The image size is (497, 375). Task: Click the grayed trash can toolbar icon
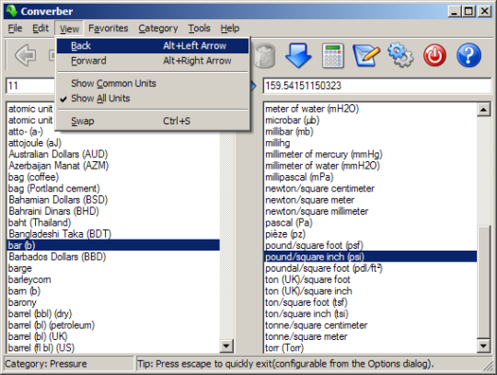coord(264,55)
